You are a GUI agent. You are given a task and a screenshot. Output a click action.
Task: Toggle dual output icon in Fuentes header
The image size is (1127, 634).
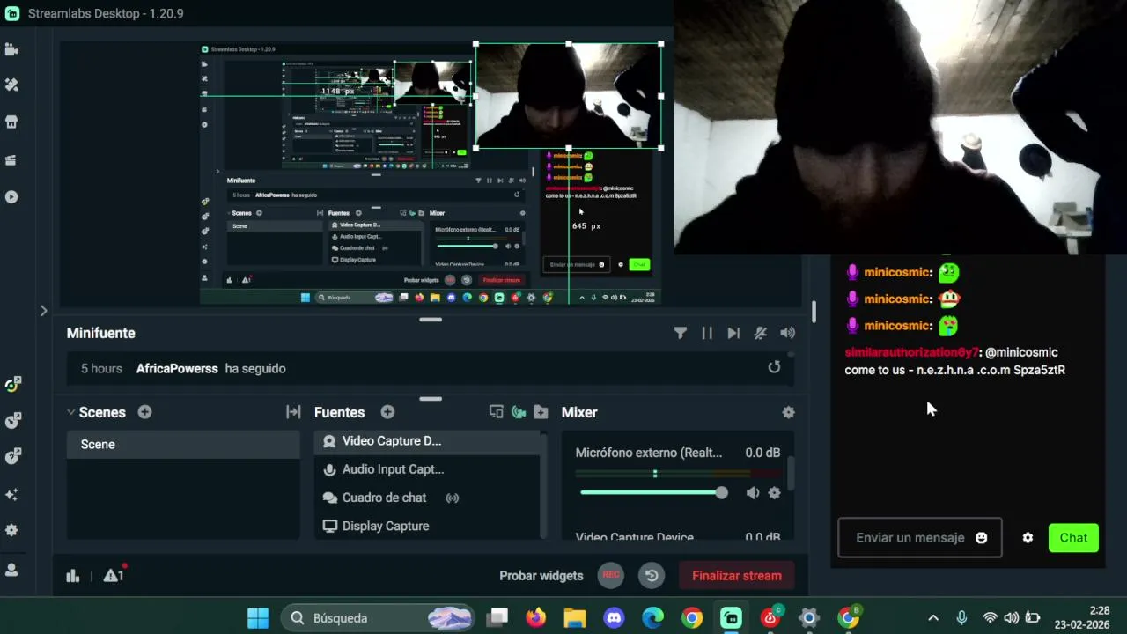click(497, 412)
